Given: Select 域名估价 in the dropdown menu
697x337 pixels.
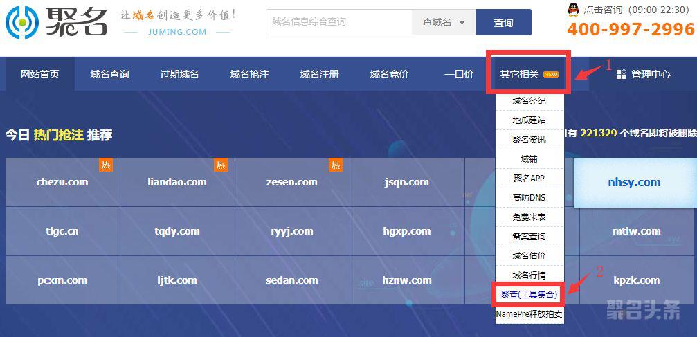Looking at the screenshot, I should [529, 255].
